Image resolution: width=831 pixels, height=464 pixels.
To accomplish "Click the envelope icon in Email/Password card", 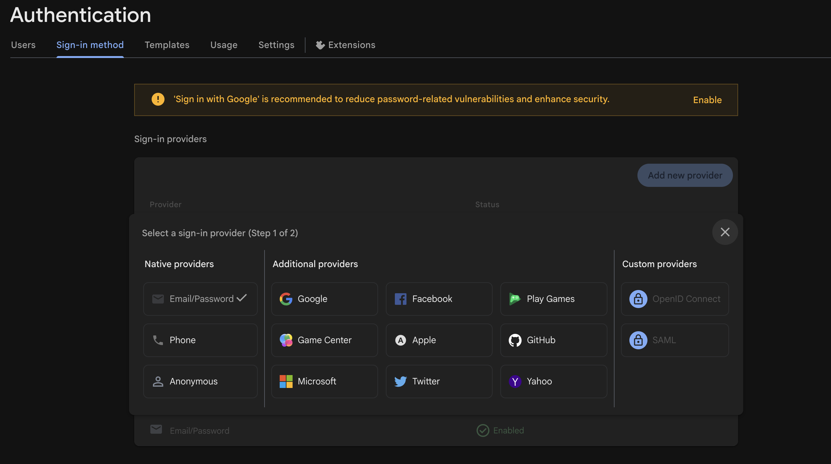I will (x=158, y=299).
